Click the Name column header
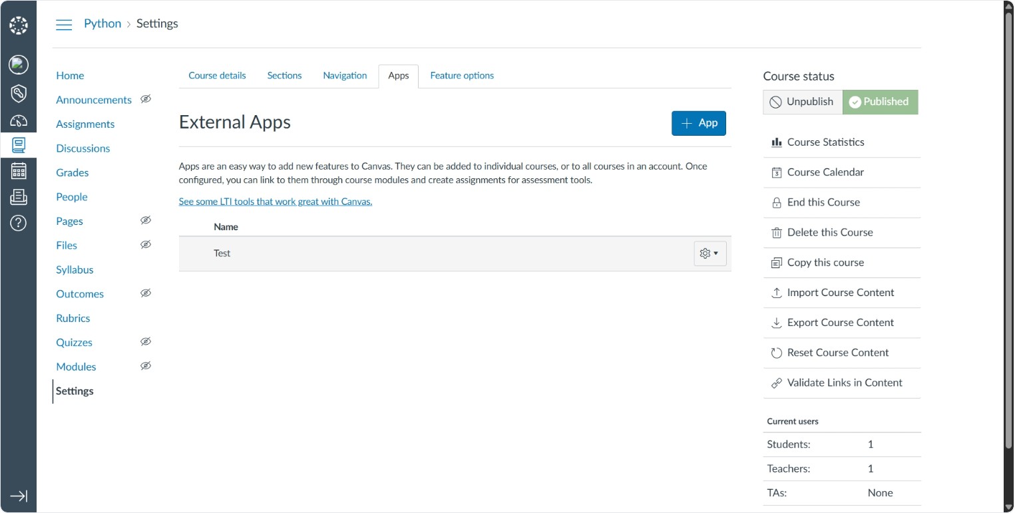Viewport: 1015px width, 513px height. (x=226, y=227)
